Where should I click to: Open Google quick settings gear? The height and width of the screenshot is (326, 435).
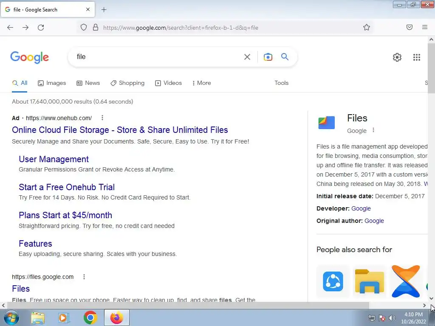[397, 57]
